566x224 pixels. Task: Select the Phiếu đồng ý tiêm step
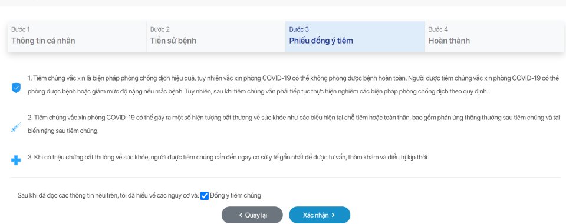355,36
